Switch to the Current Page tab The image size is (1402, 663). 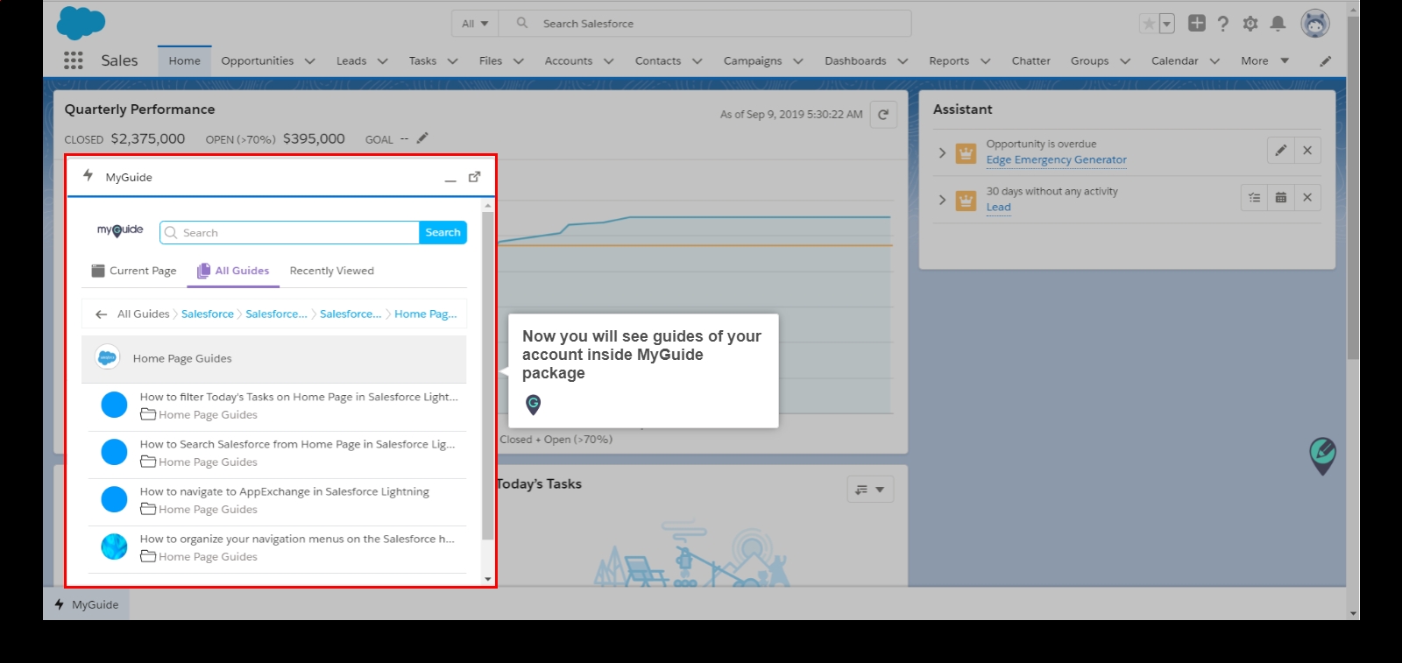[134, 272]
